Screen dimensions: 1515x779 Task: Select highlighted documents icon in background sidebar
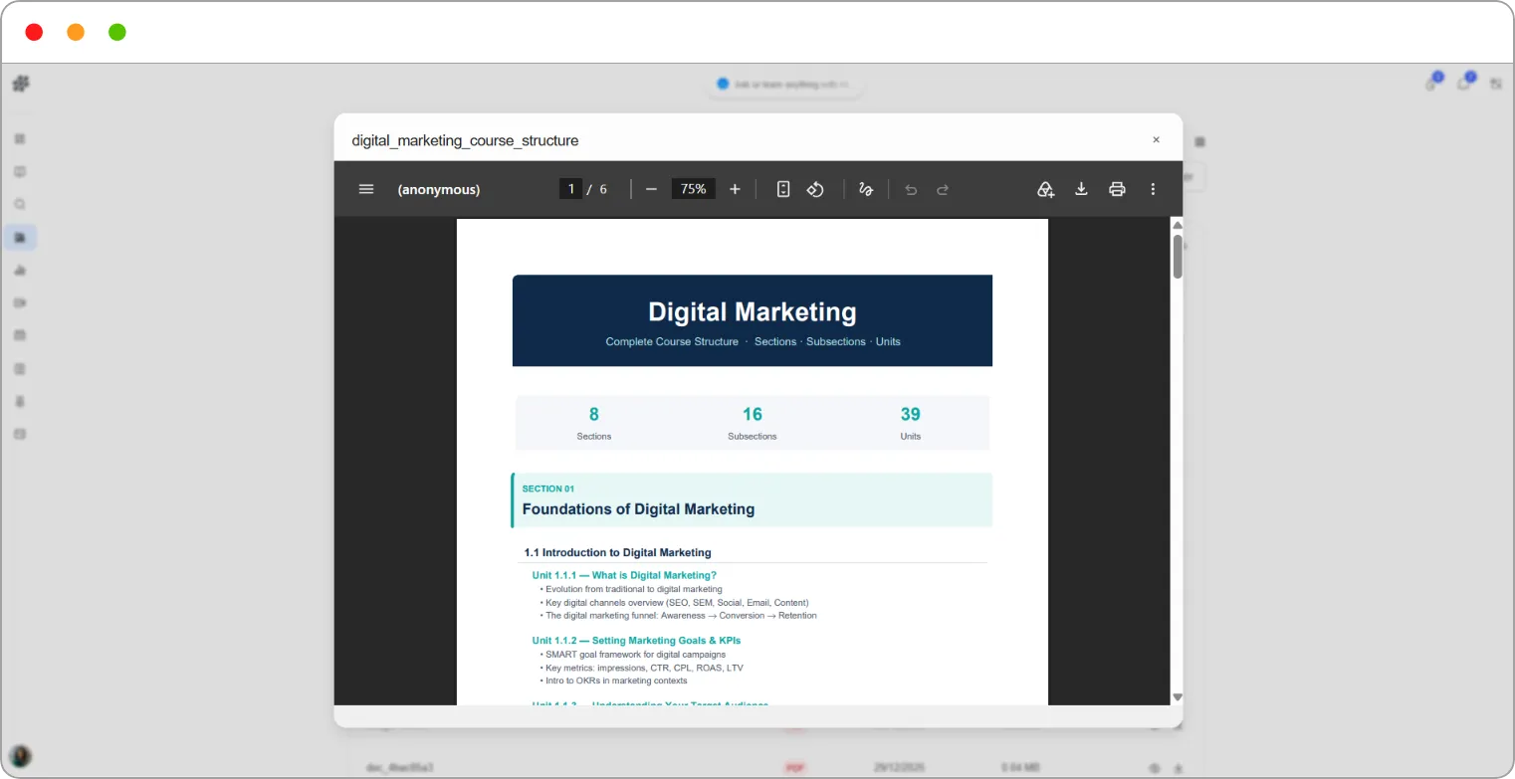click(x=20, y=238)
